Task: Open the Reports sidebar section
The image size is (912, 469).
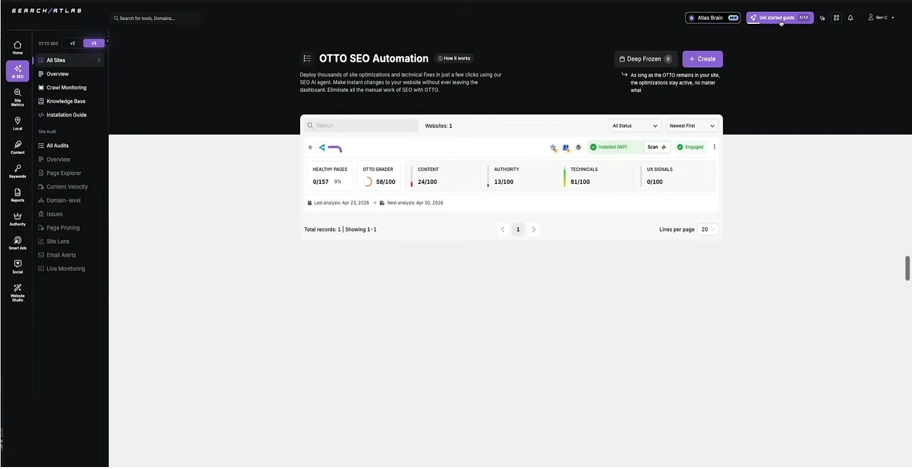Action: pos(17,195)
